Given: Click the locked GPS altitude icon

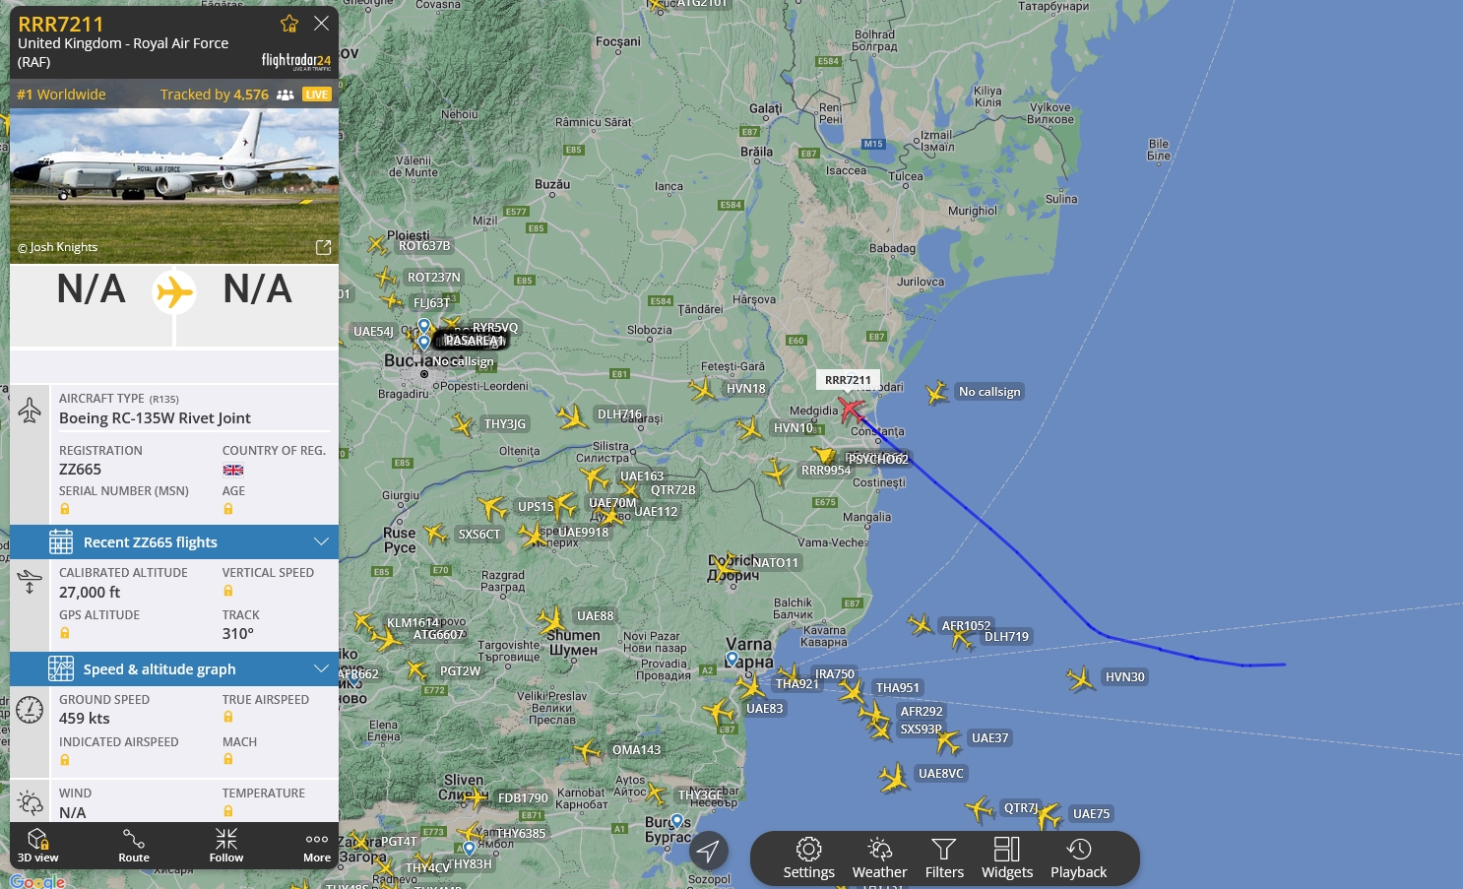Looking at the screenshot, I should [x=65, y=633].
